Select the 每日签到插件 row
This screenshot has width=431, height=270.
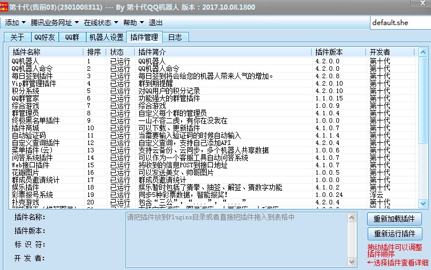(33, 76)
